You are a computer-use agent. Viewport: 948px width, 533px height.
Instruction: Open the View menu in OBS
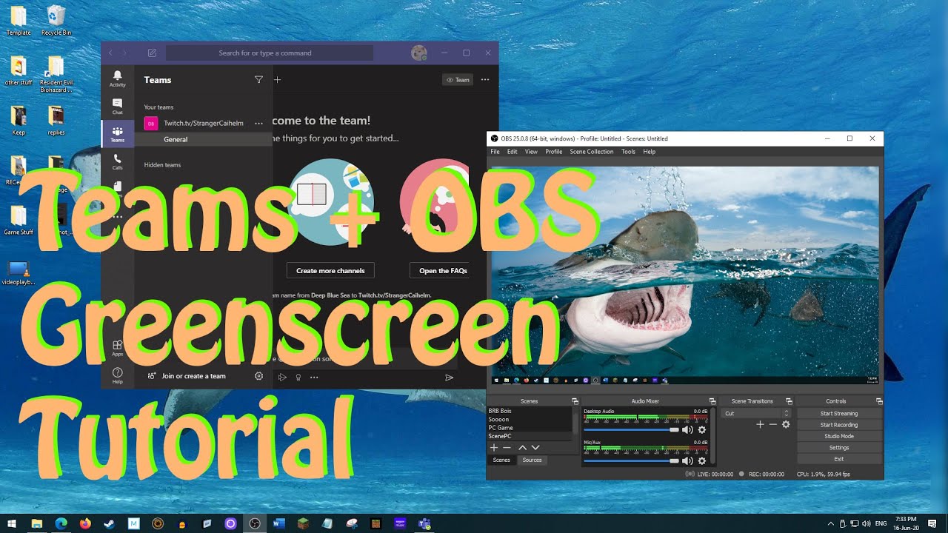tap(532, 152)
